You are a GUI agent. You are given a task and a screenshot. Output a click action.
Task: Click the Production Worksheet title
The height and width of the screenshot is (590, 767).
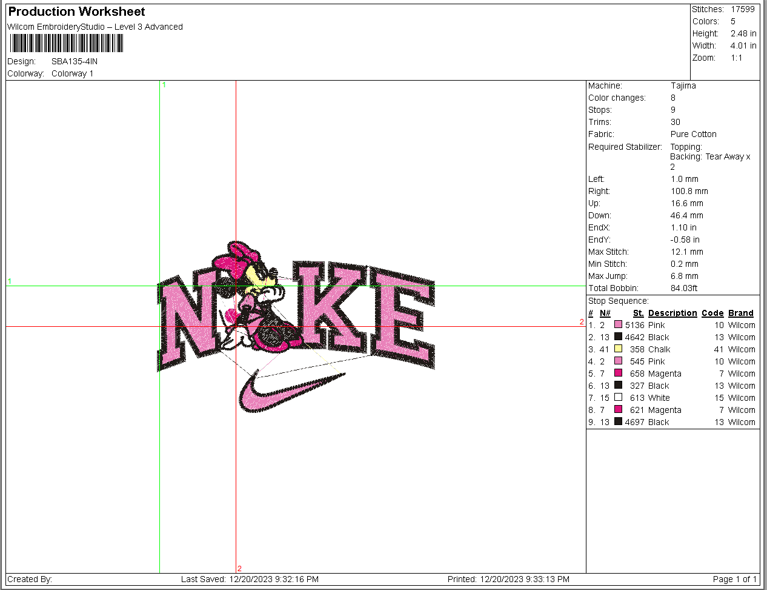[76, 12]
